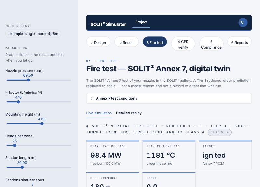Click the Peak ceiling gas 1181 °C card
The image size is (260, 187).
click(x=169, y=155)
